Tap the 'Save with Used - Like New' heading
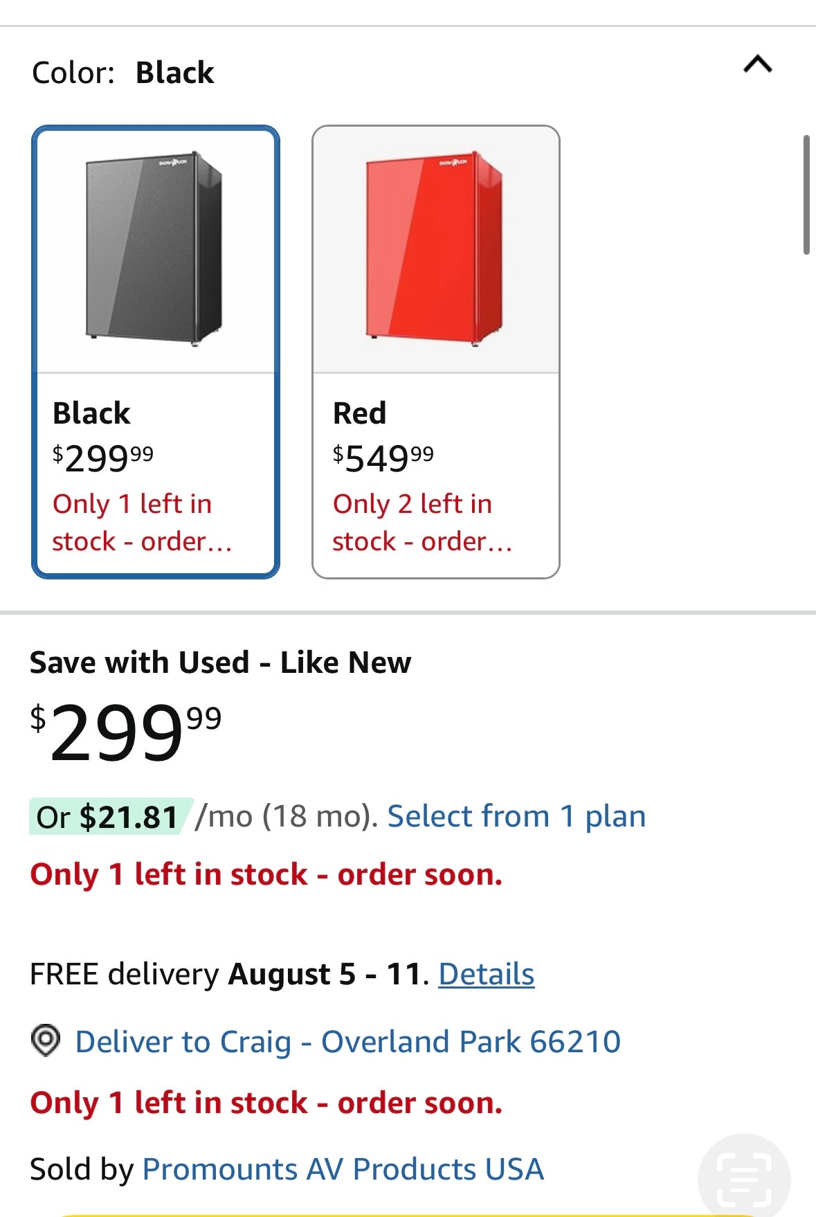Screen dimensions: 816x1217 220,662
